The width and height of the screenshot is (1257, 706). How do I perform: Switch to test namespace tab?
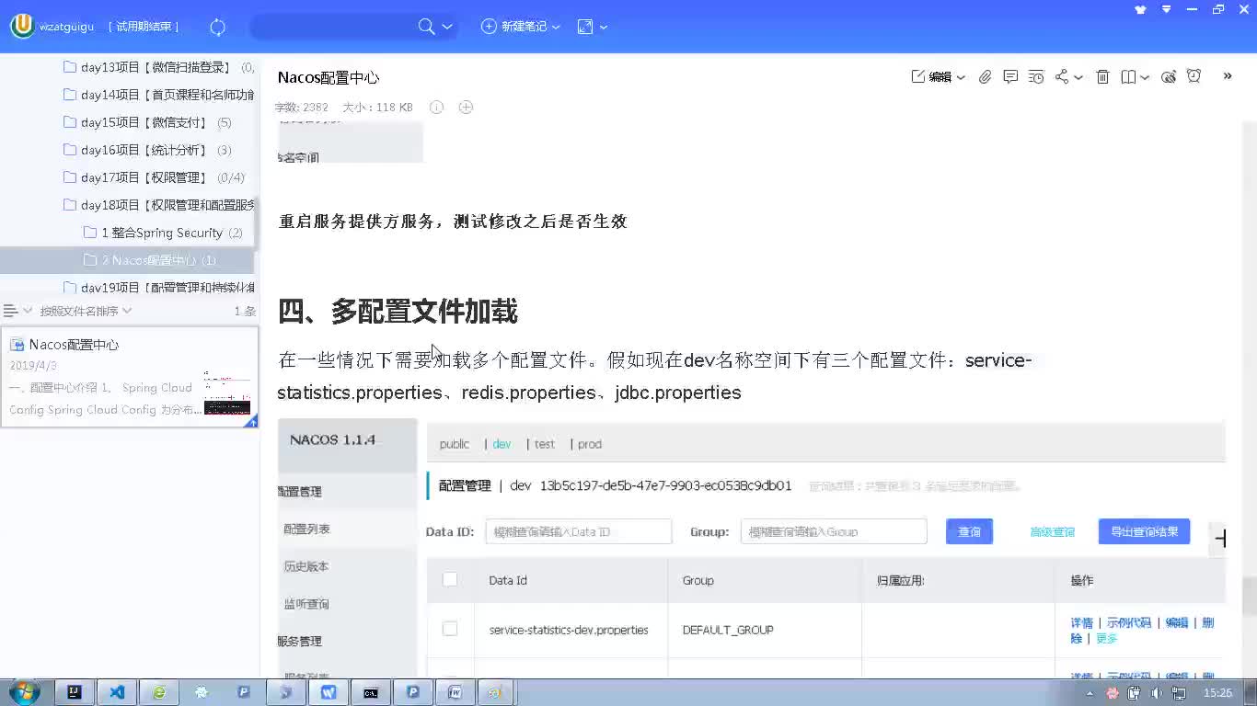coord(545,444)
